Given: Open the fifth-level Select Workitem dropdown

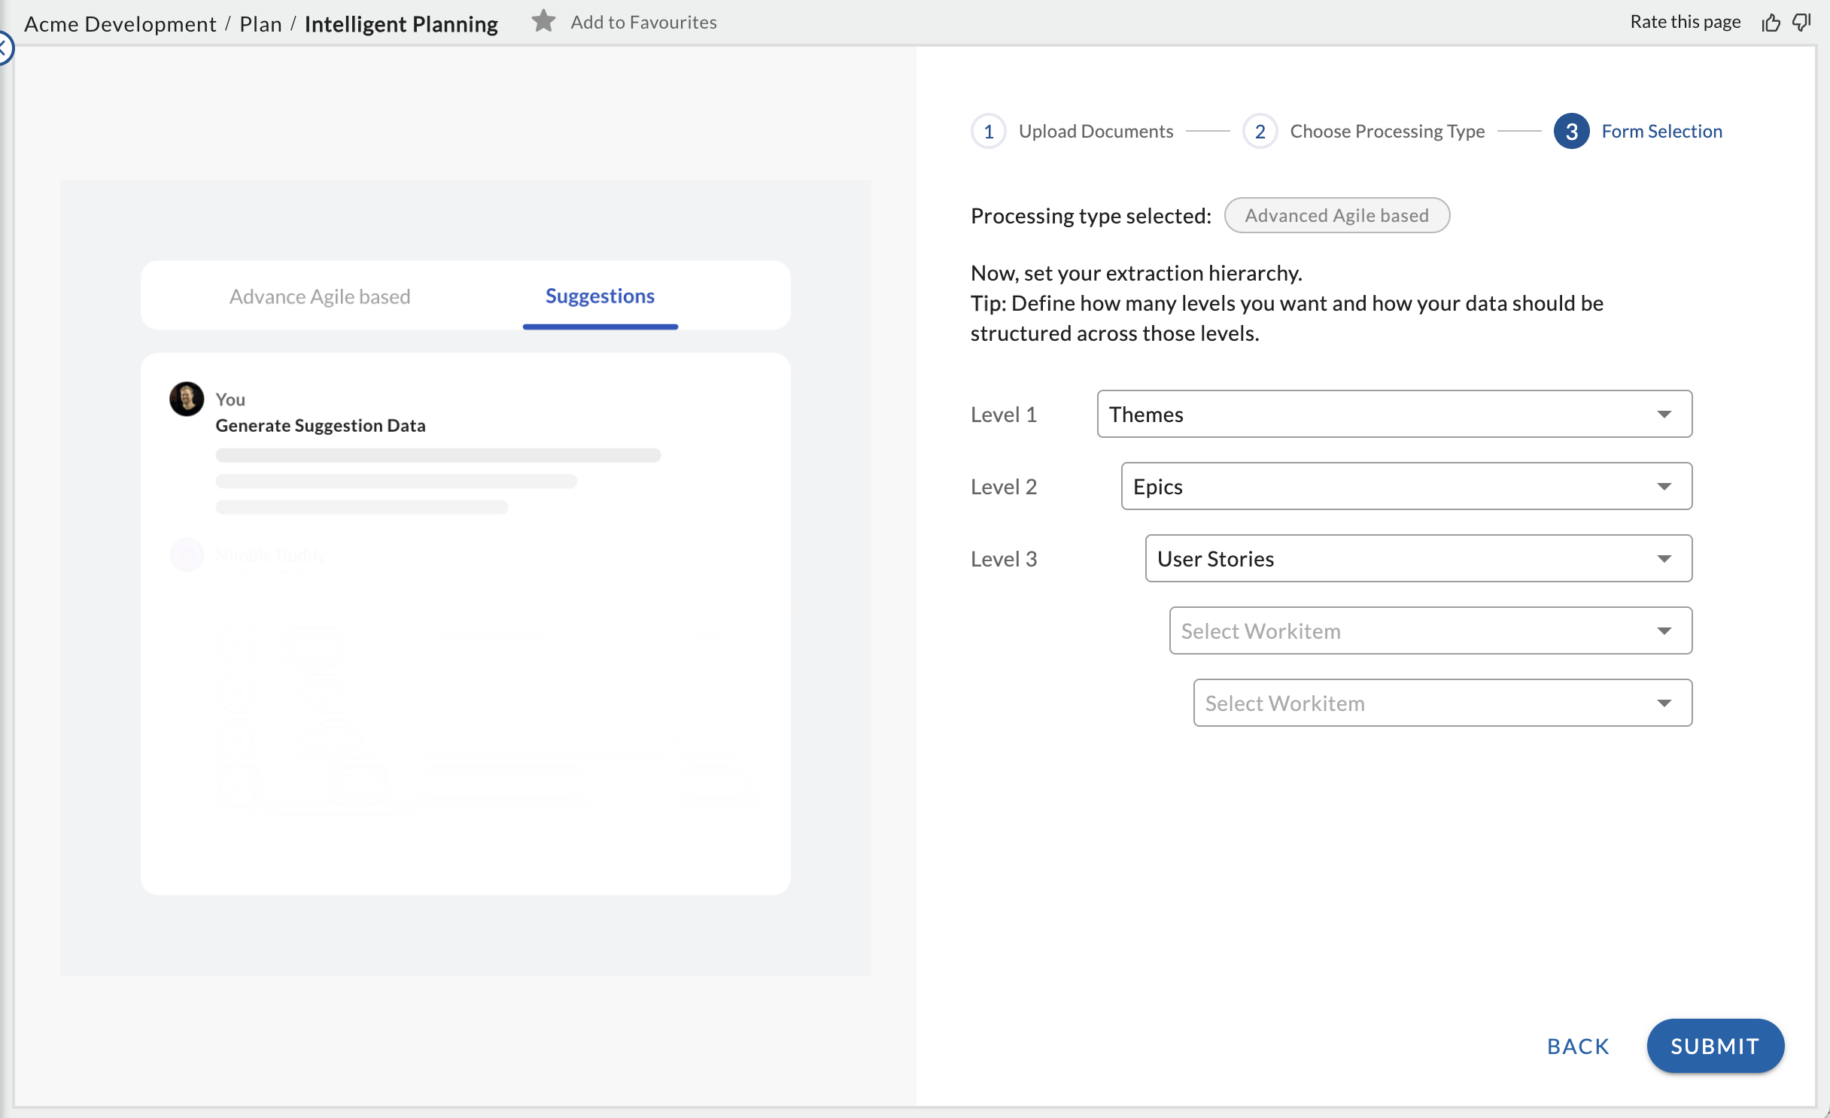Looking at the screenshot, I should (1442, 703).
